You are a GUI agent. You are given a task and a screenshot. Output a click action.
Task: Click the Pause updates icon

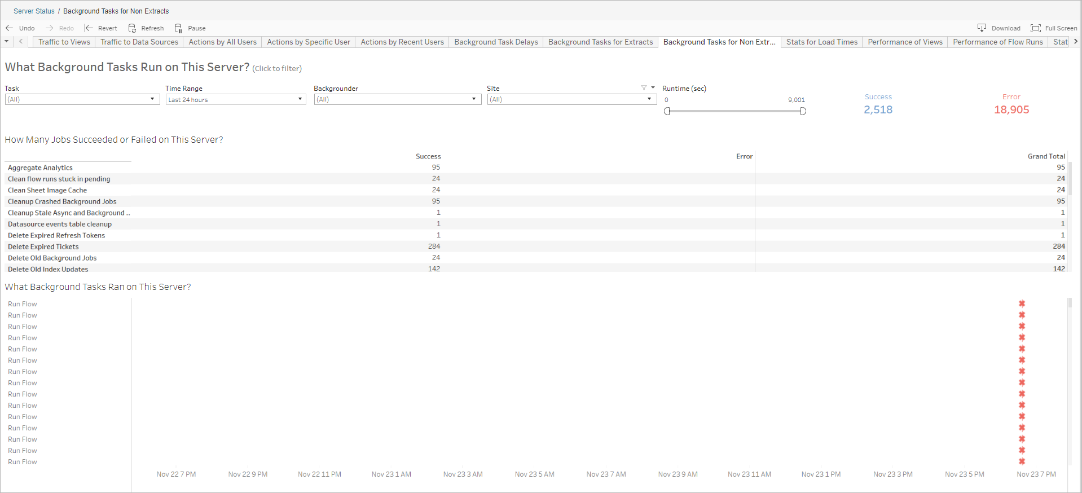point(178,28)
